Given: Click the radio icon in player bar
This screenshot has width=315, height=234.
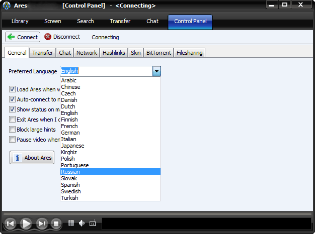Looking at the screenshot, I should click(93, 223).
